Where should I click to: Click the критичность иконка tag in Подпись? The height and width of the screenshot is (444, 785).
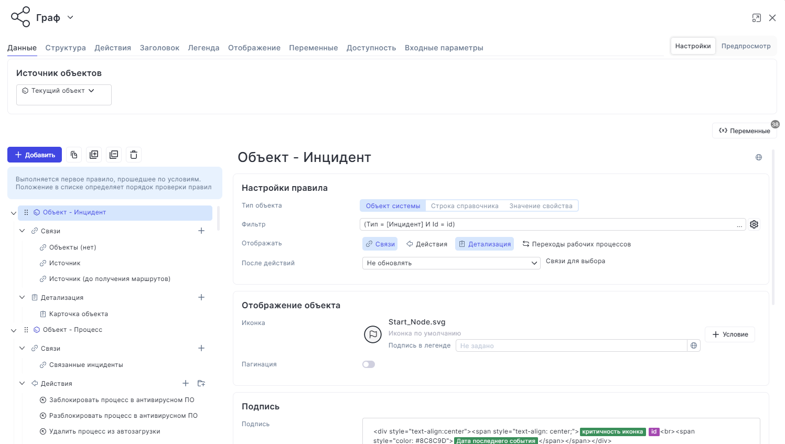(612, 432)
